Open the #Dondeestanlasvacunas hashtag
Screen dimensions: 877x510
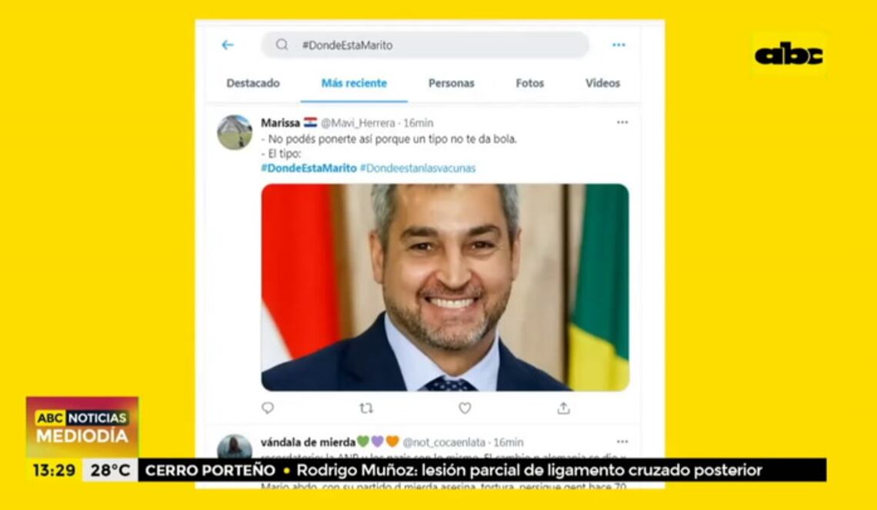pos(418,168)
